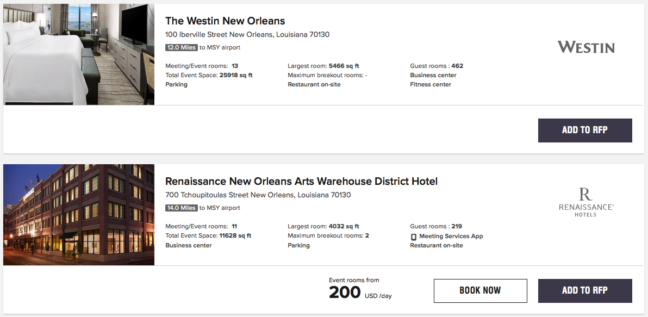
Task: Click the Meeting Services App label
Action: click(451, 236)
